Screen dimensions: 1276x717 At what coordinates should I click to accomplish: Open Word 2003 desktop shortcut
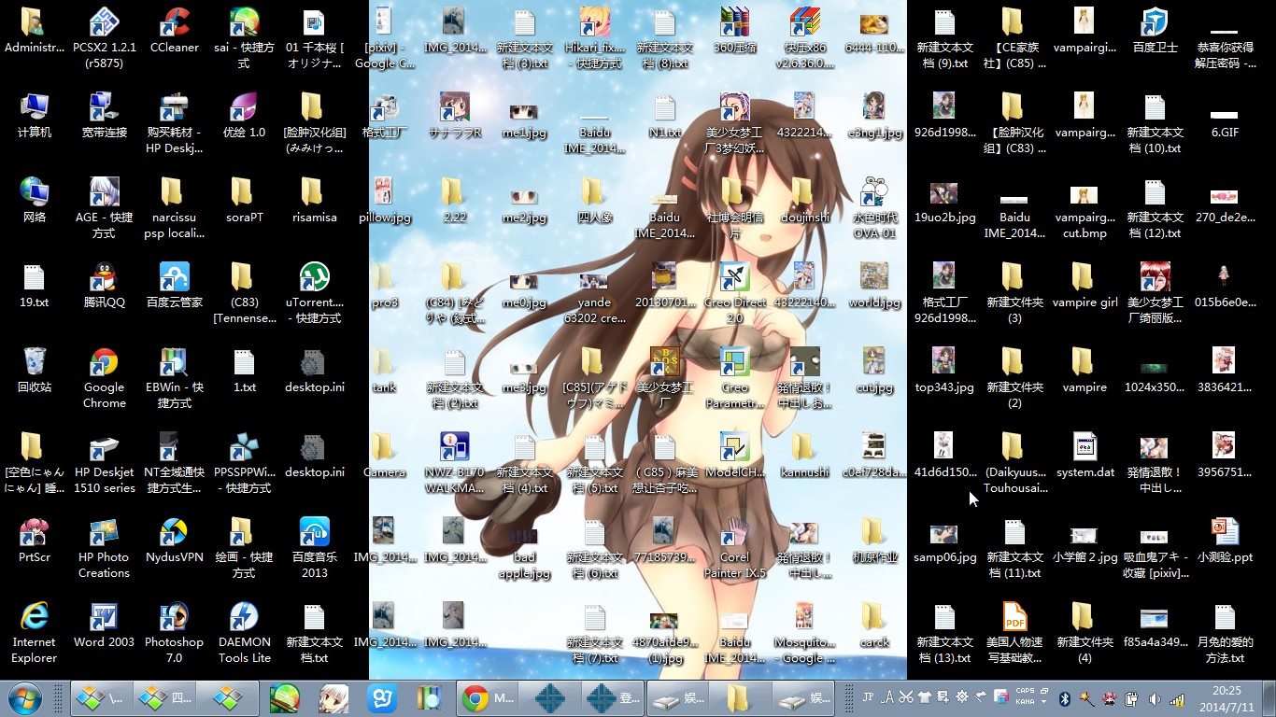(x=104, y=616)
